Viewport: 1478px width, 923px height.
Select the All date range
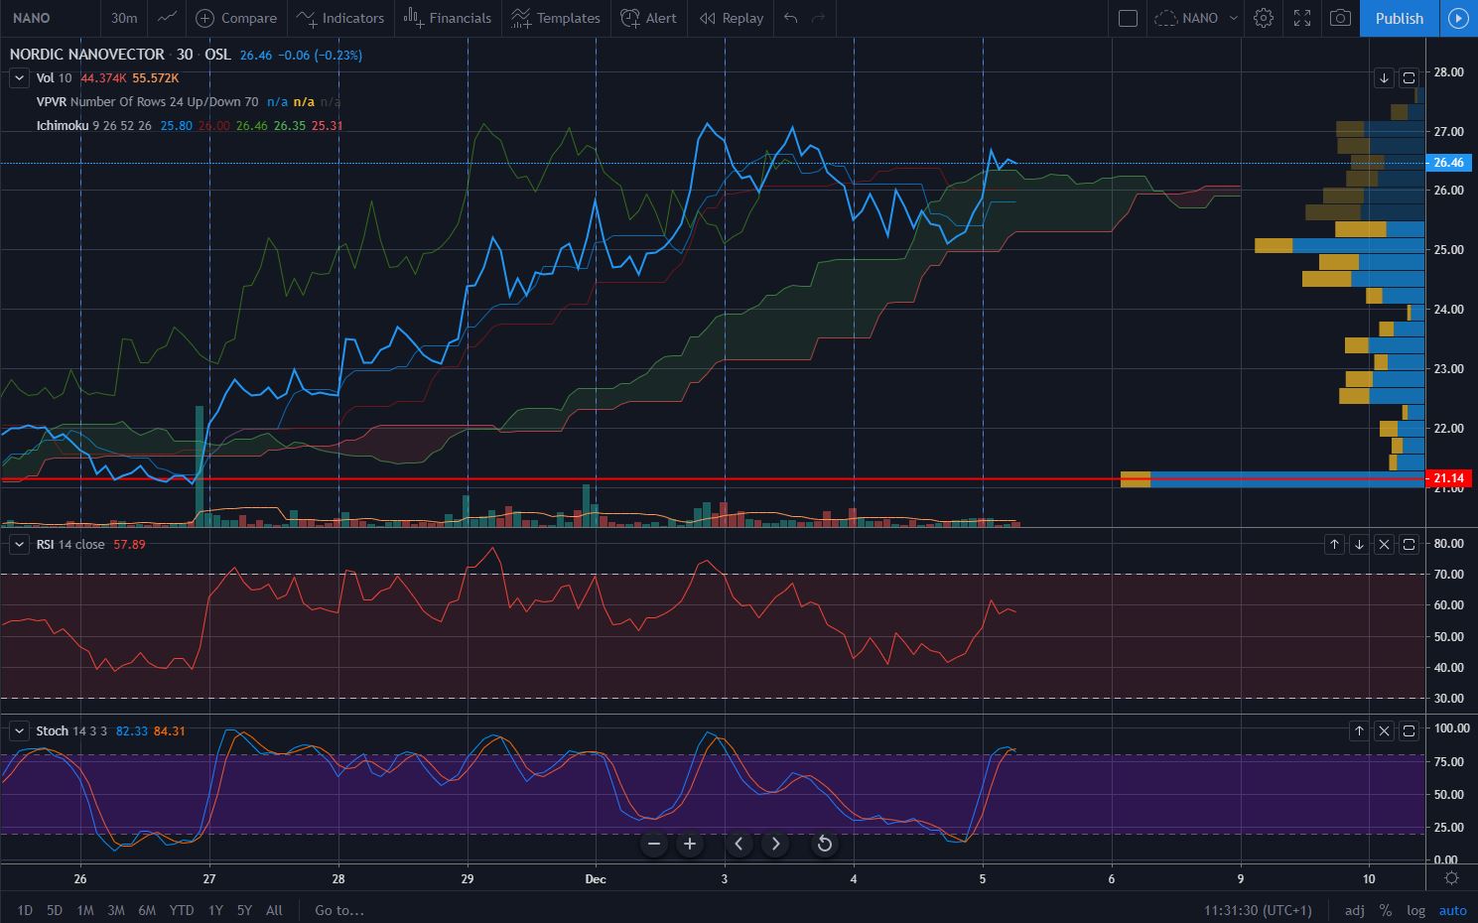coord(274,910)
